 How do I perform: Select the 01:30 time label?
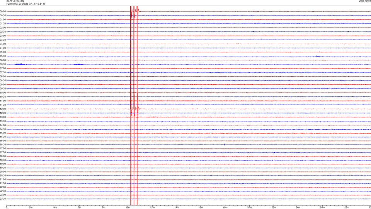click(3, 24)
